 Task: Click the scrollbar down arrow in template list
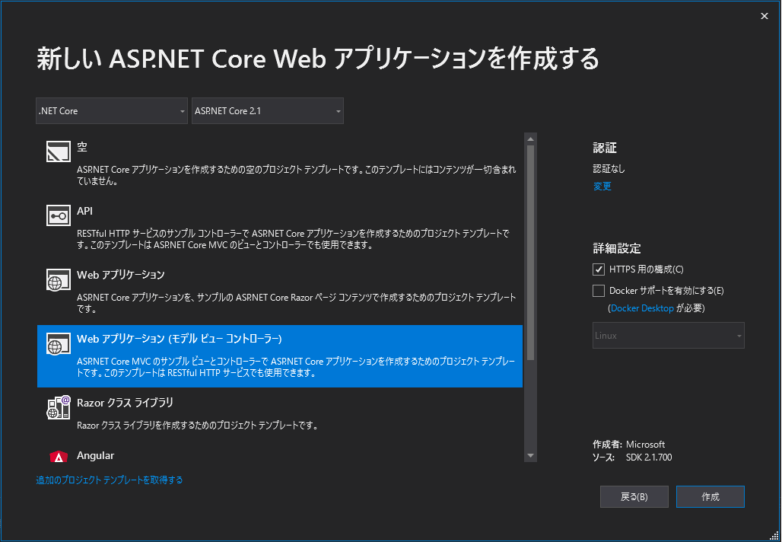pyautogui.click(x=530, y=456)
